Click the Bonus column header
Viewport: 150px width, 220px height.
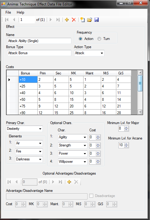[28, 73]
